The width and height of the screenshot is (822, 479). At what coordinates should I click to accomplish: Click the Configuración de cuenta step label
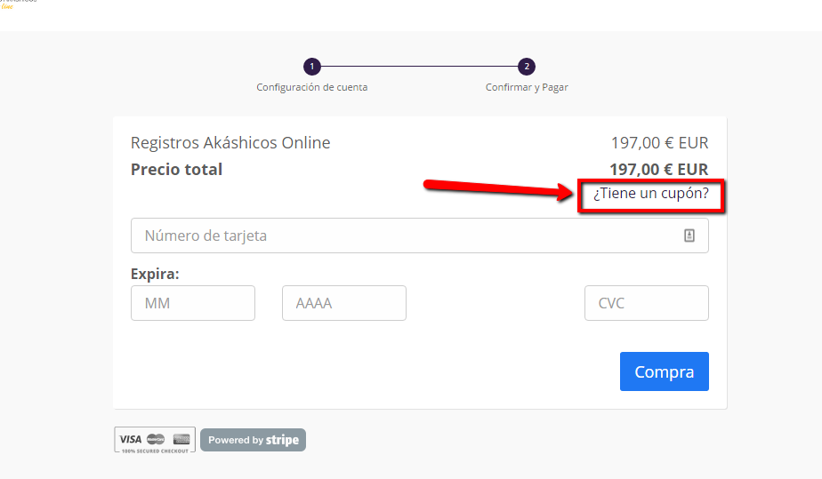pyautogui.click(x=312, y=87)
